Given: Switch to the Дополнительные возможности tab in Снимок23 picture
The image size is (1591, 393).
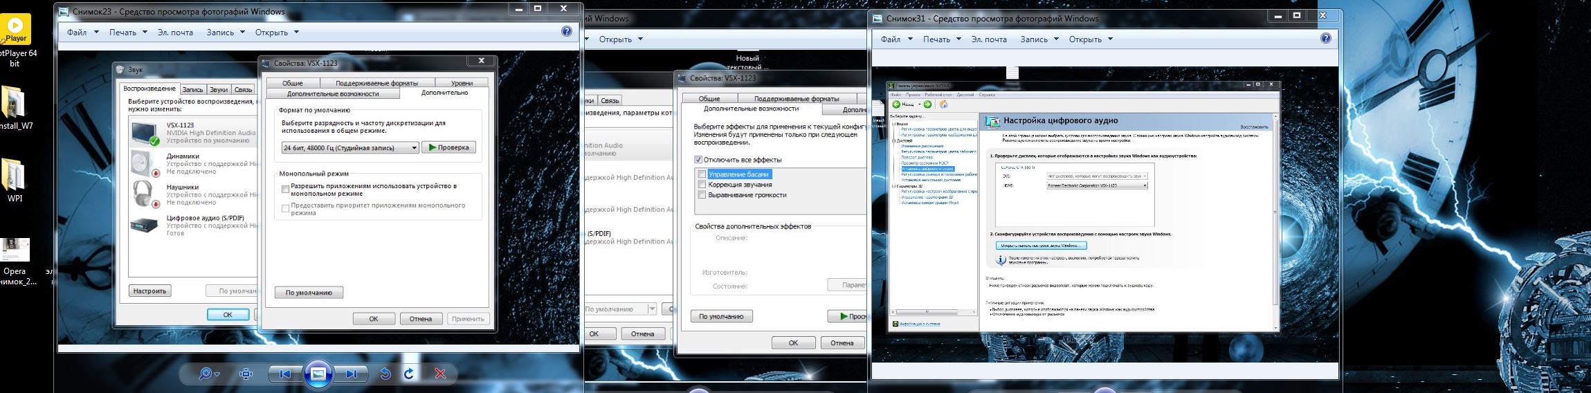Looking at the screenshot, I should click(x=333, y=93).
